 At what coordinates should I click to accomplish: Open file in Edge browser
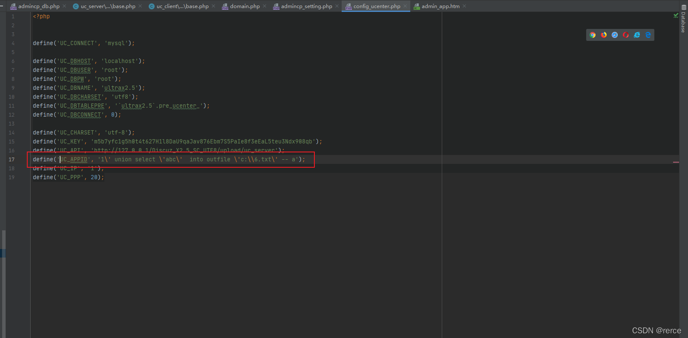click(648, 35)
